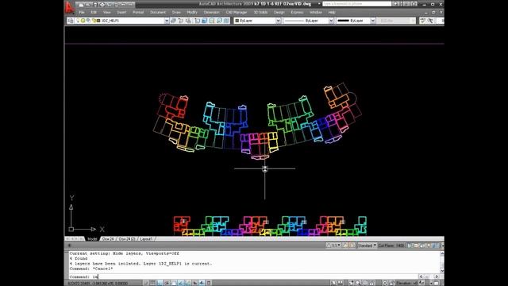
Task: Open the Format menu
Action: click(x=138, y=13)
